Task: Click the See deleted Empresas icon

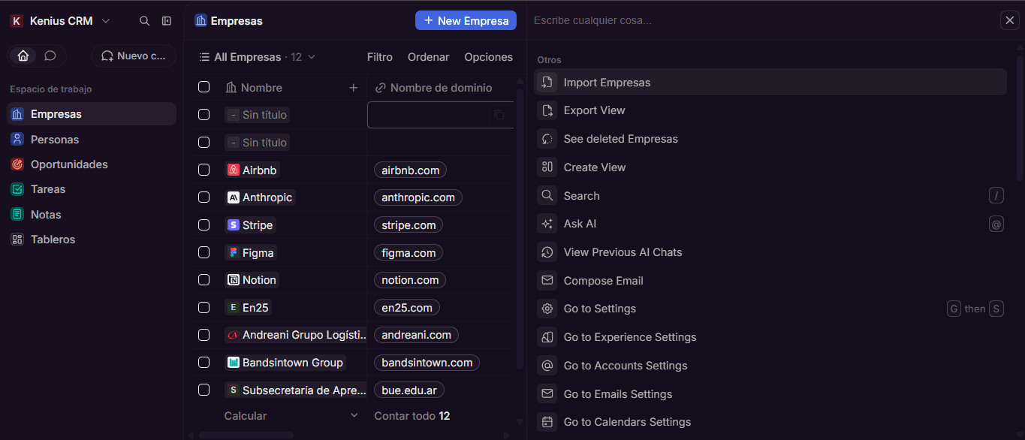Action: pos(547,139)
